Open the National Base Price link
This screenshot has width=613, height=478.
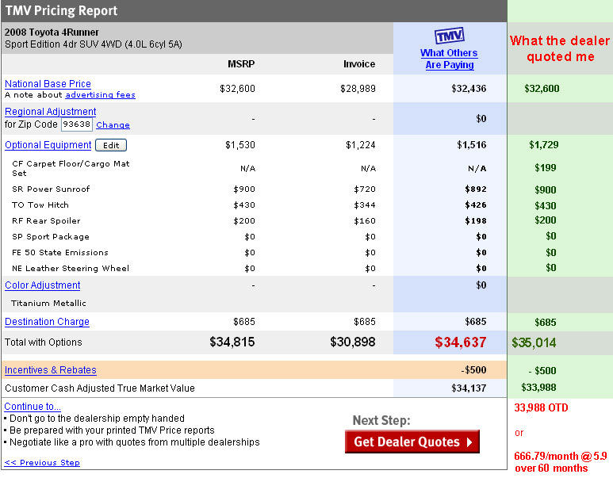pos(48,84)
